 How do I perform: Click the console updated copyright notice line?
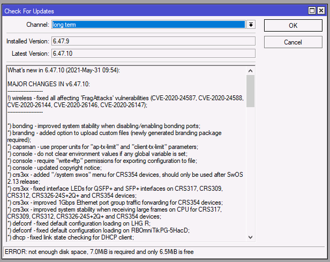[55, 168]
